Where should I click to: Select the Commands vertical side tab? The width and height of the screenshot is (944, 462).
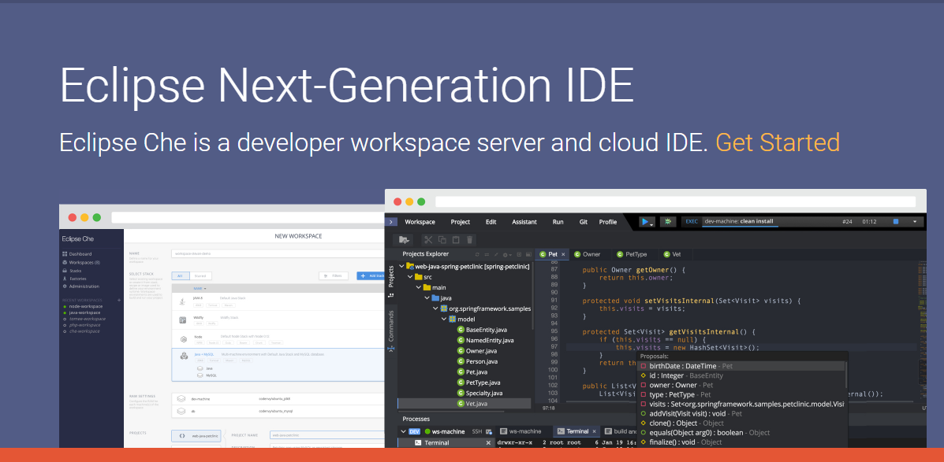point(391,326)
